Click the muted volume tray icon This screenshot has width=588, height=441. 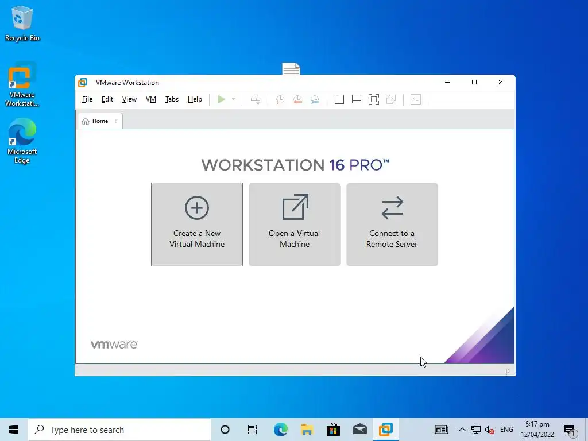[489, 430]
